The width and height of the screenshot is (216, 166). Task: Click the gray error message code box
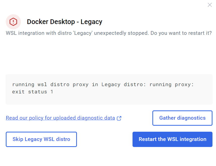(109, 89)
